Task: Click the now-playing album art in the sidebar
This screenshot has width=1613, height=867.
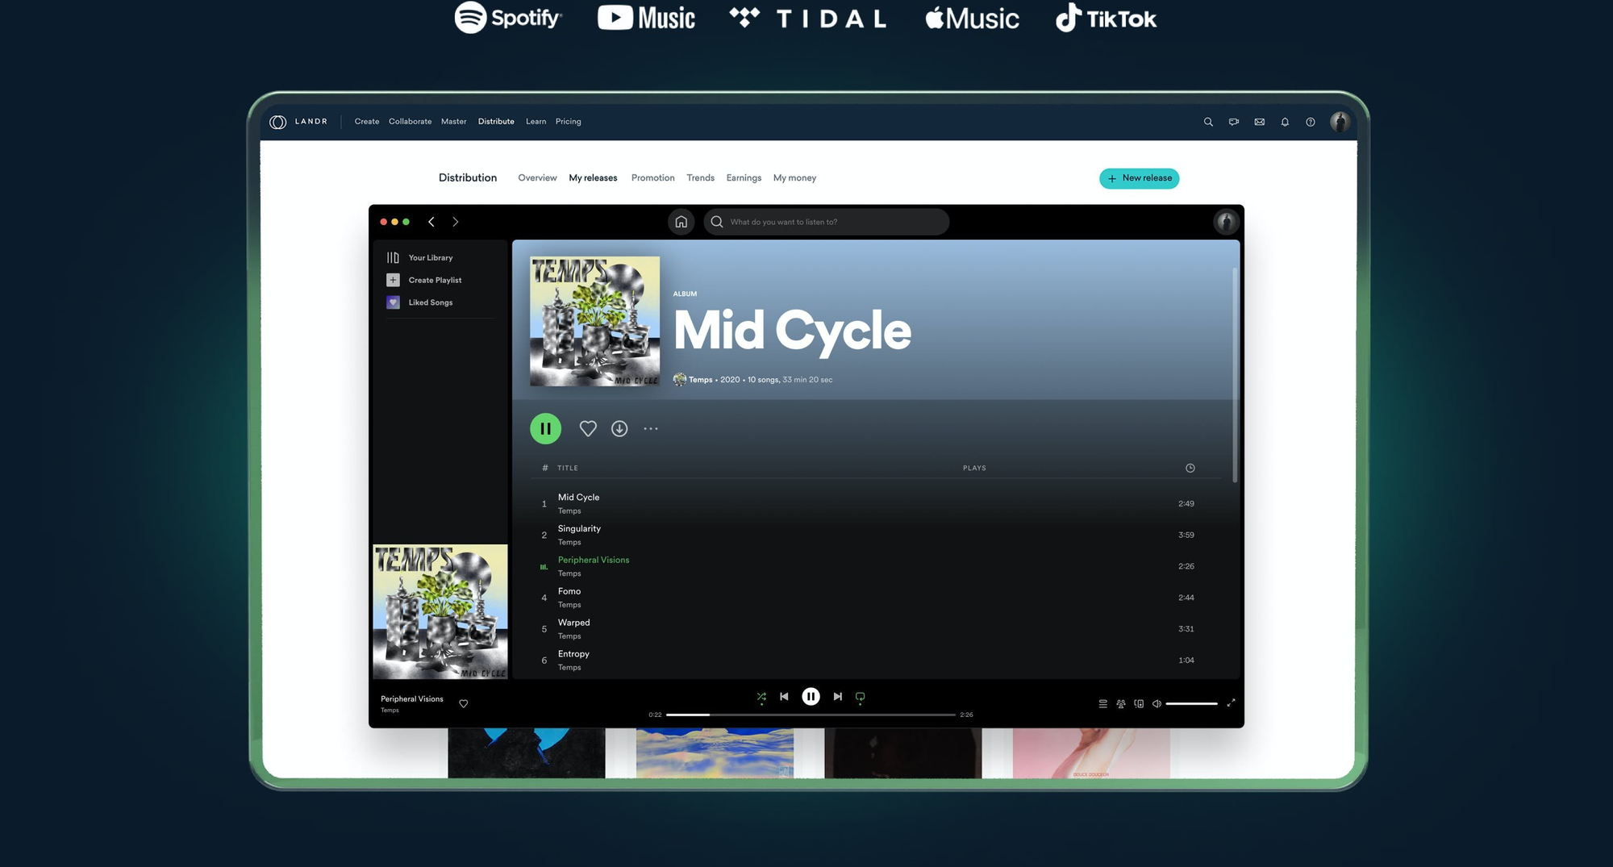Action: (440, 611)
